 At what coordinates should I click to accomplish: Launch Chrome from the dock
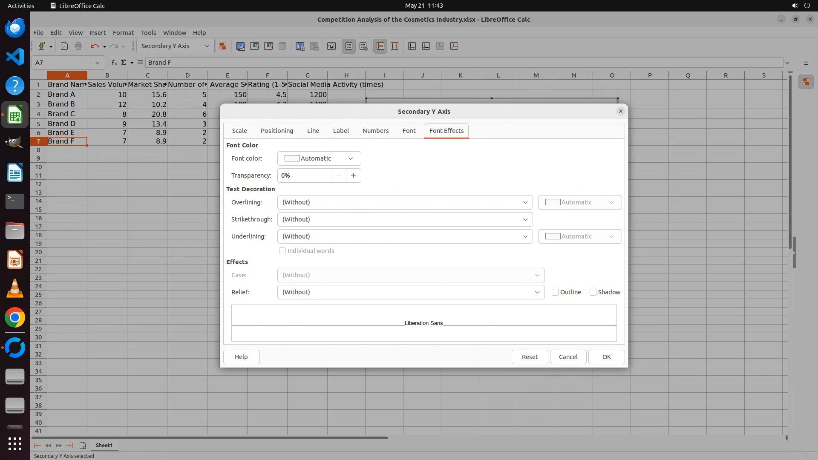15,318
